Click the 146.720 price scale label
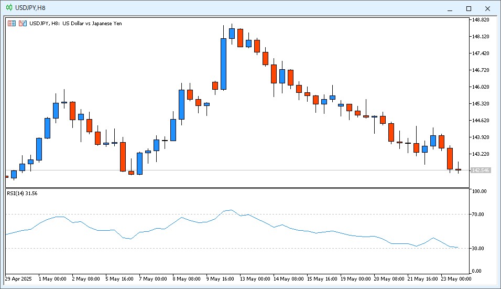Screen dimensions: 501x289 tap(481, 70)
